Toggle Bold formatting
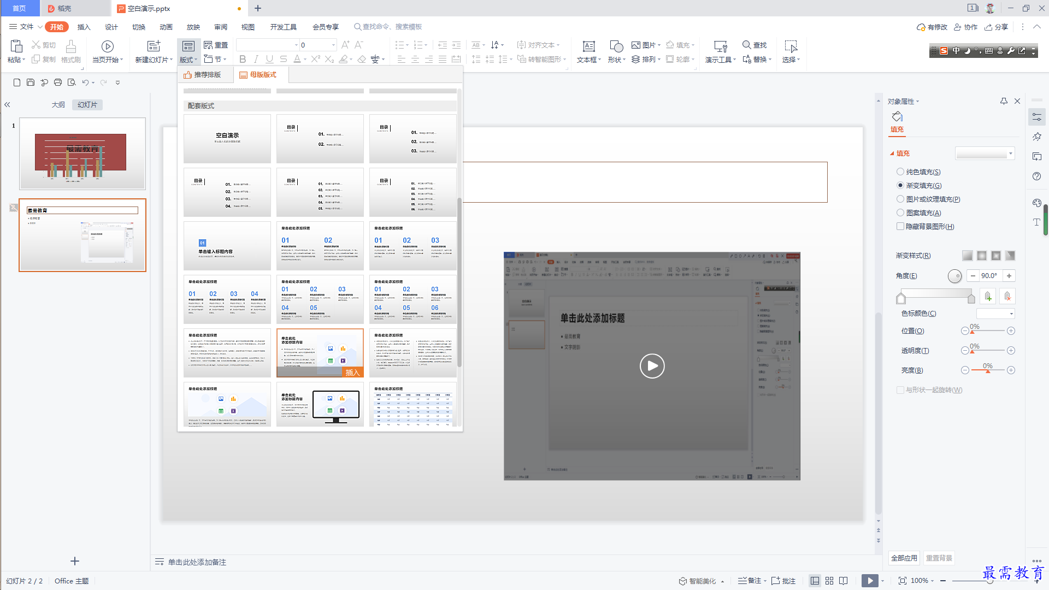This screenshot has width=1049, height=590. [x=243, y=59]
